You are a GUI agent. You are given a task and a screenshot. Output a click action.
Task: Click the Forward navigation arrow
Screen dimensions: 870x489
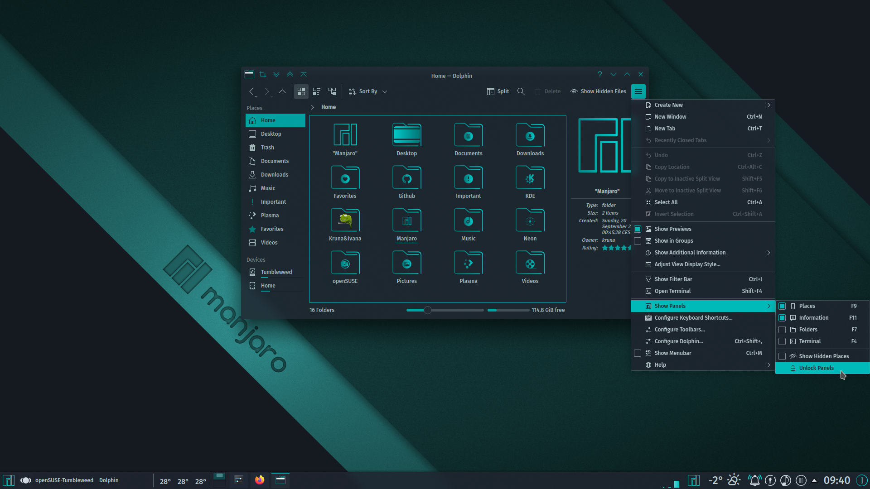point(267,91)
